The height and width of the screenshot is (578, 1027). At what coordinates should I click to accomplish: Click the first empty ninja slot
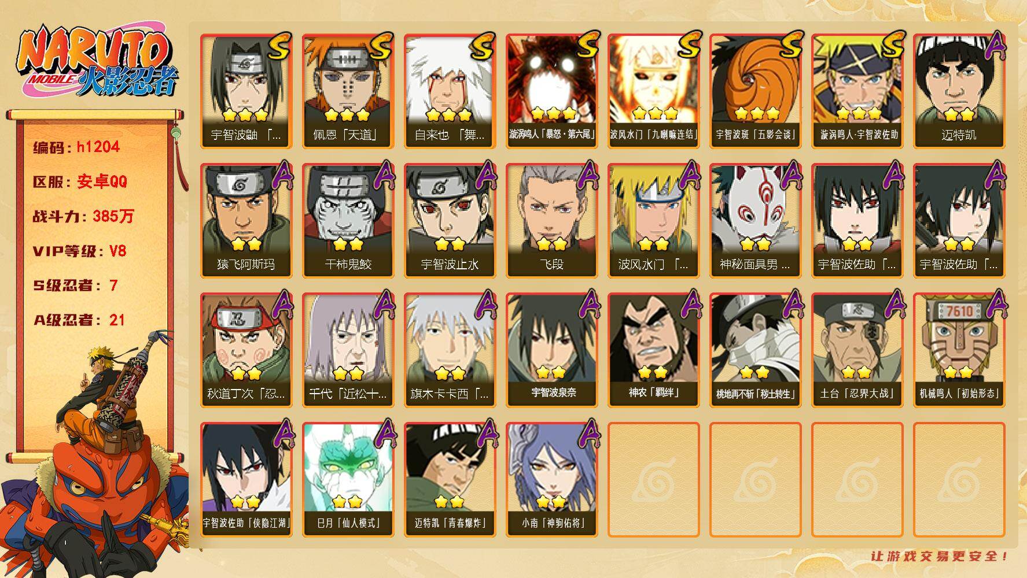click(653, 480)
